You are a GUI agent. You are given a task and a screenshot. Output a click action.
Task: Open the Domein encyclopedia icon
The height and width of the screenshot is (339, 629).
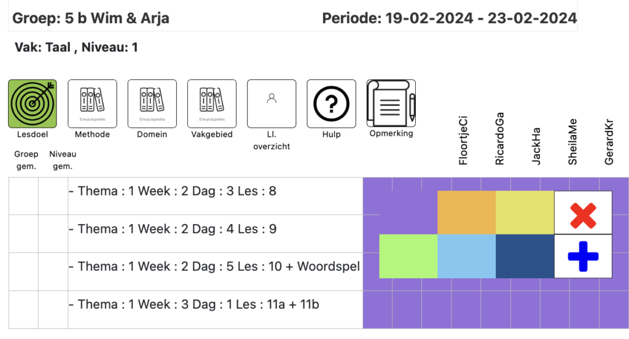pyautogui.click(x=152, y=103)
